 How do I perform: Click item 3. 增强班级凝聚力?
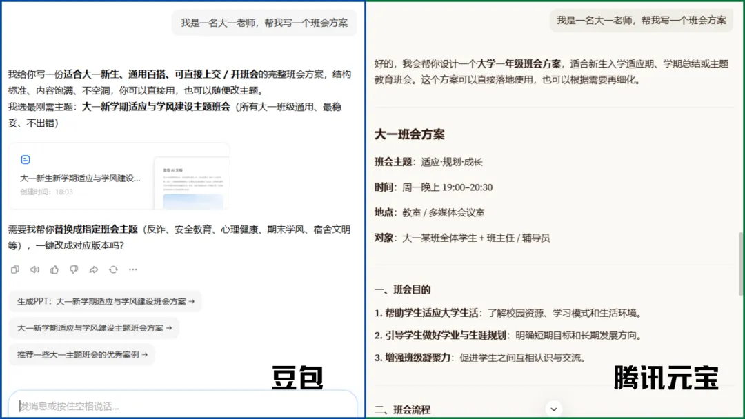tap(480, 358)
